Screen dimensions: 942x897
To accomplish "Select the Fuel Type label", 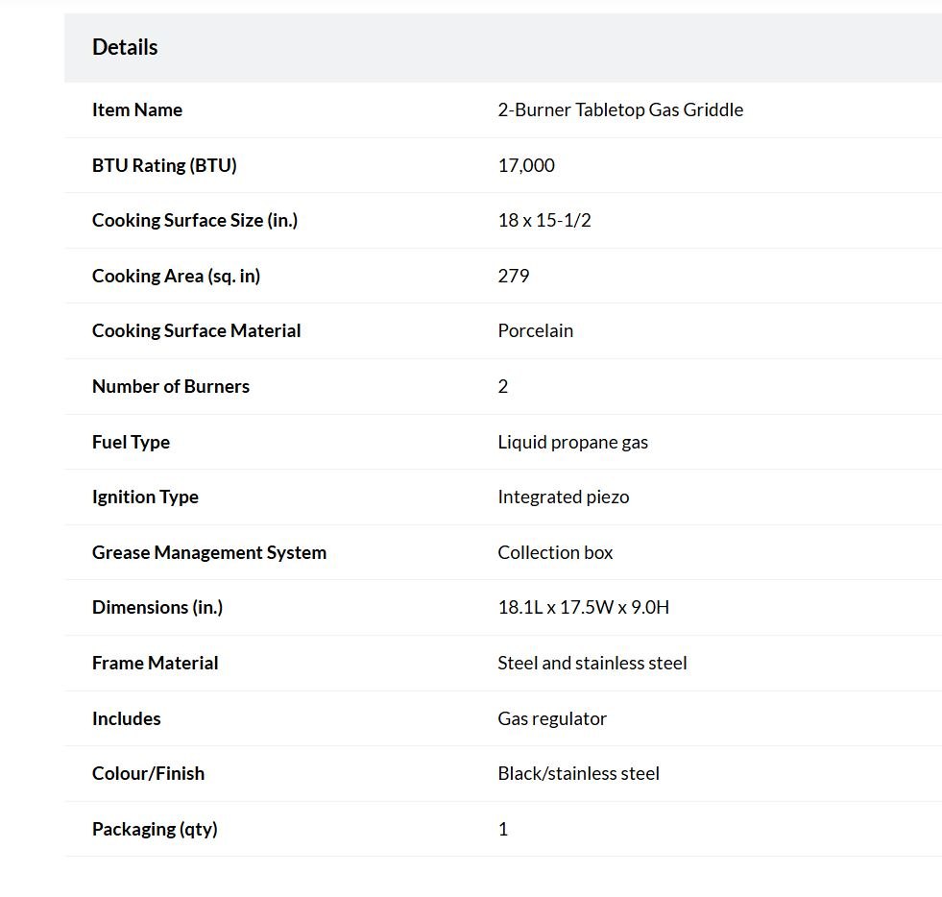I will tap(131, 442).
